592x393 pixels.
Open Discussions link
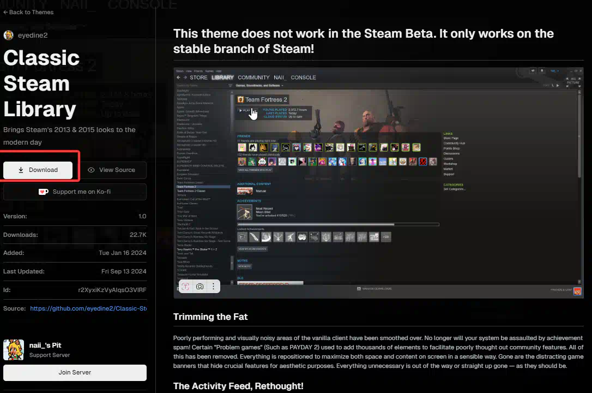(451, 153)
